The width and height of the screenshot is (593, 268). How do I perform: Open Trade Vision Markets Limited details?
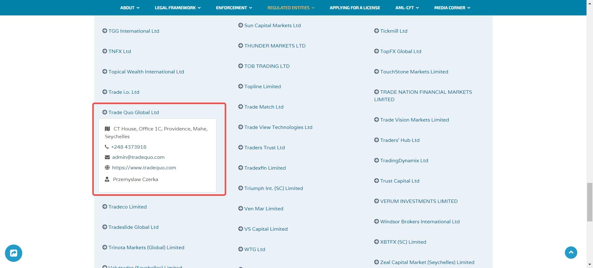tap(411, 120)
